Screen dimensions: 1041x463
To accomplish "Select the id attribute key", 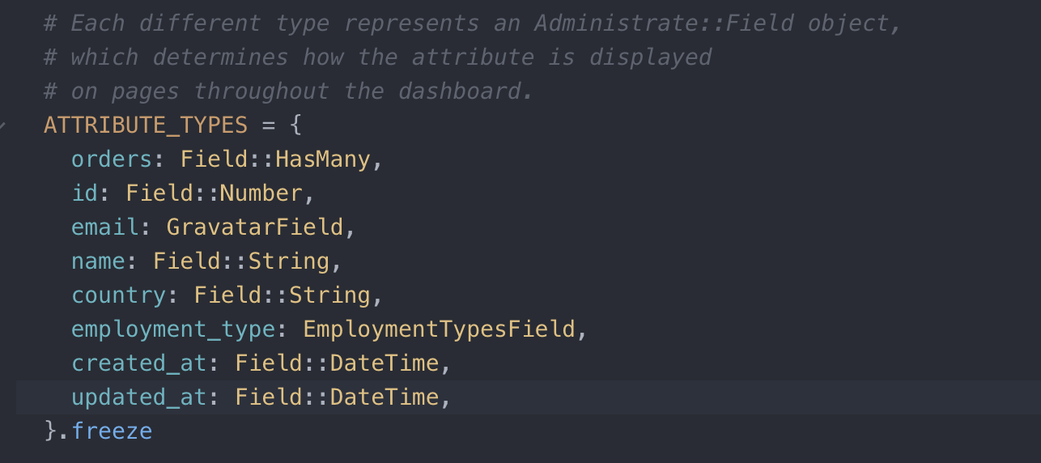I will (84, 193).
